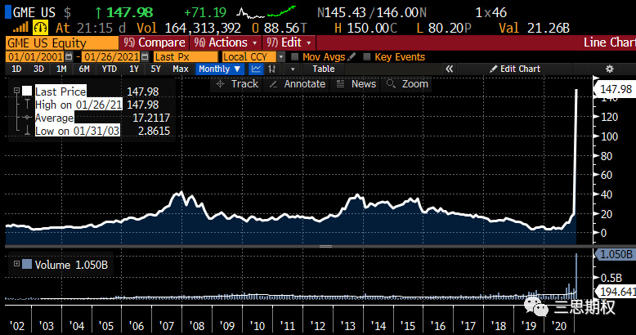This screenshot has width=636, height=335.
Task: Select the YTD time range
Action: tap(107, 69)
